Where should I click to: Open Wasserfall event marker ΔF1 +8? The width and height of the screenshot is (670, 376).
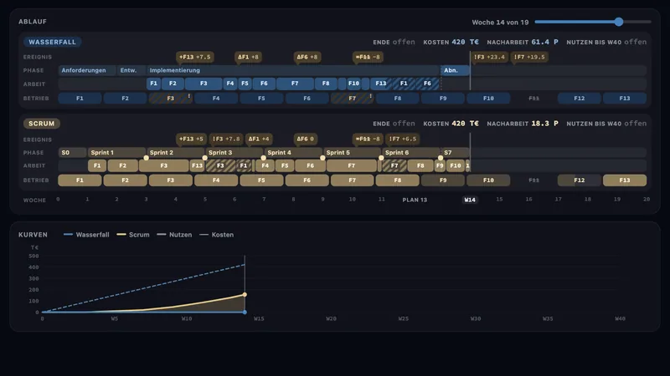click(248, 57)
